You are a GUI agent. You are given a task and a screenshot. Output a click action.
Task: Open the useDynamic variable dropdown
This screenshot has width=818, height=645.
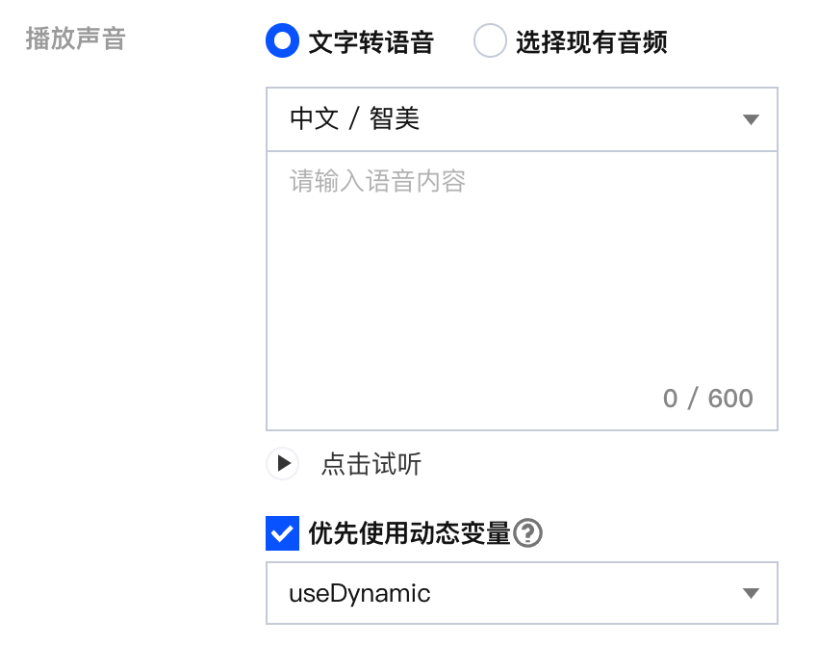[521, 593]
